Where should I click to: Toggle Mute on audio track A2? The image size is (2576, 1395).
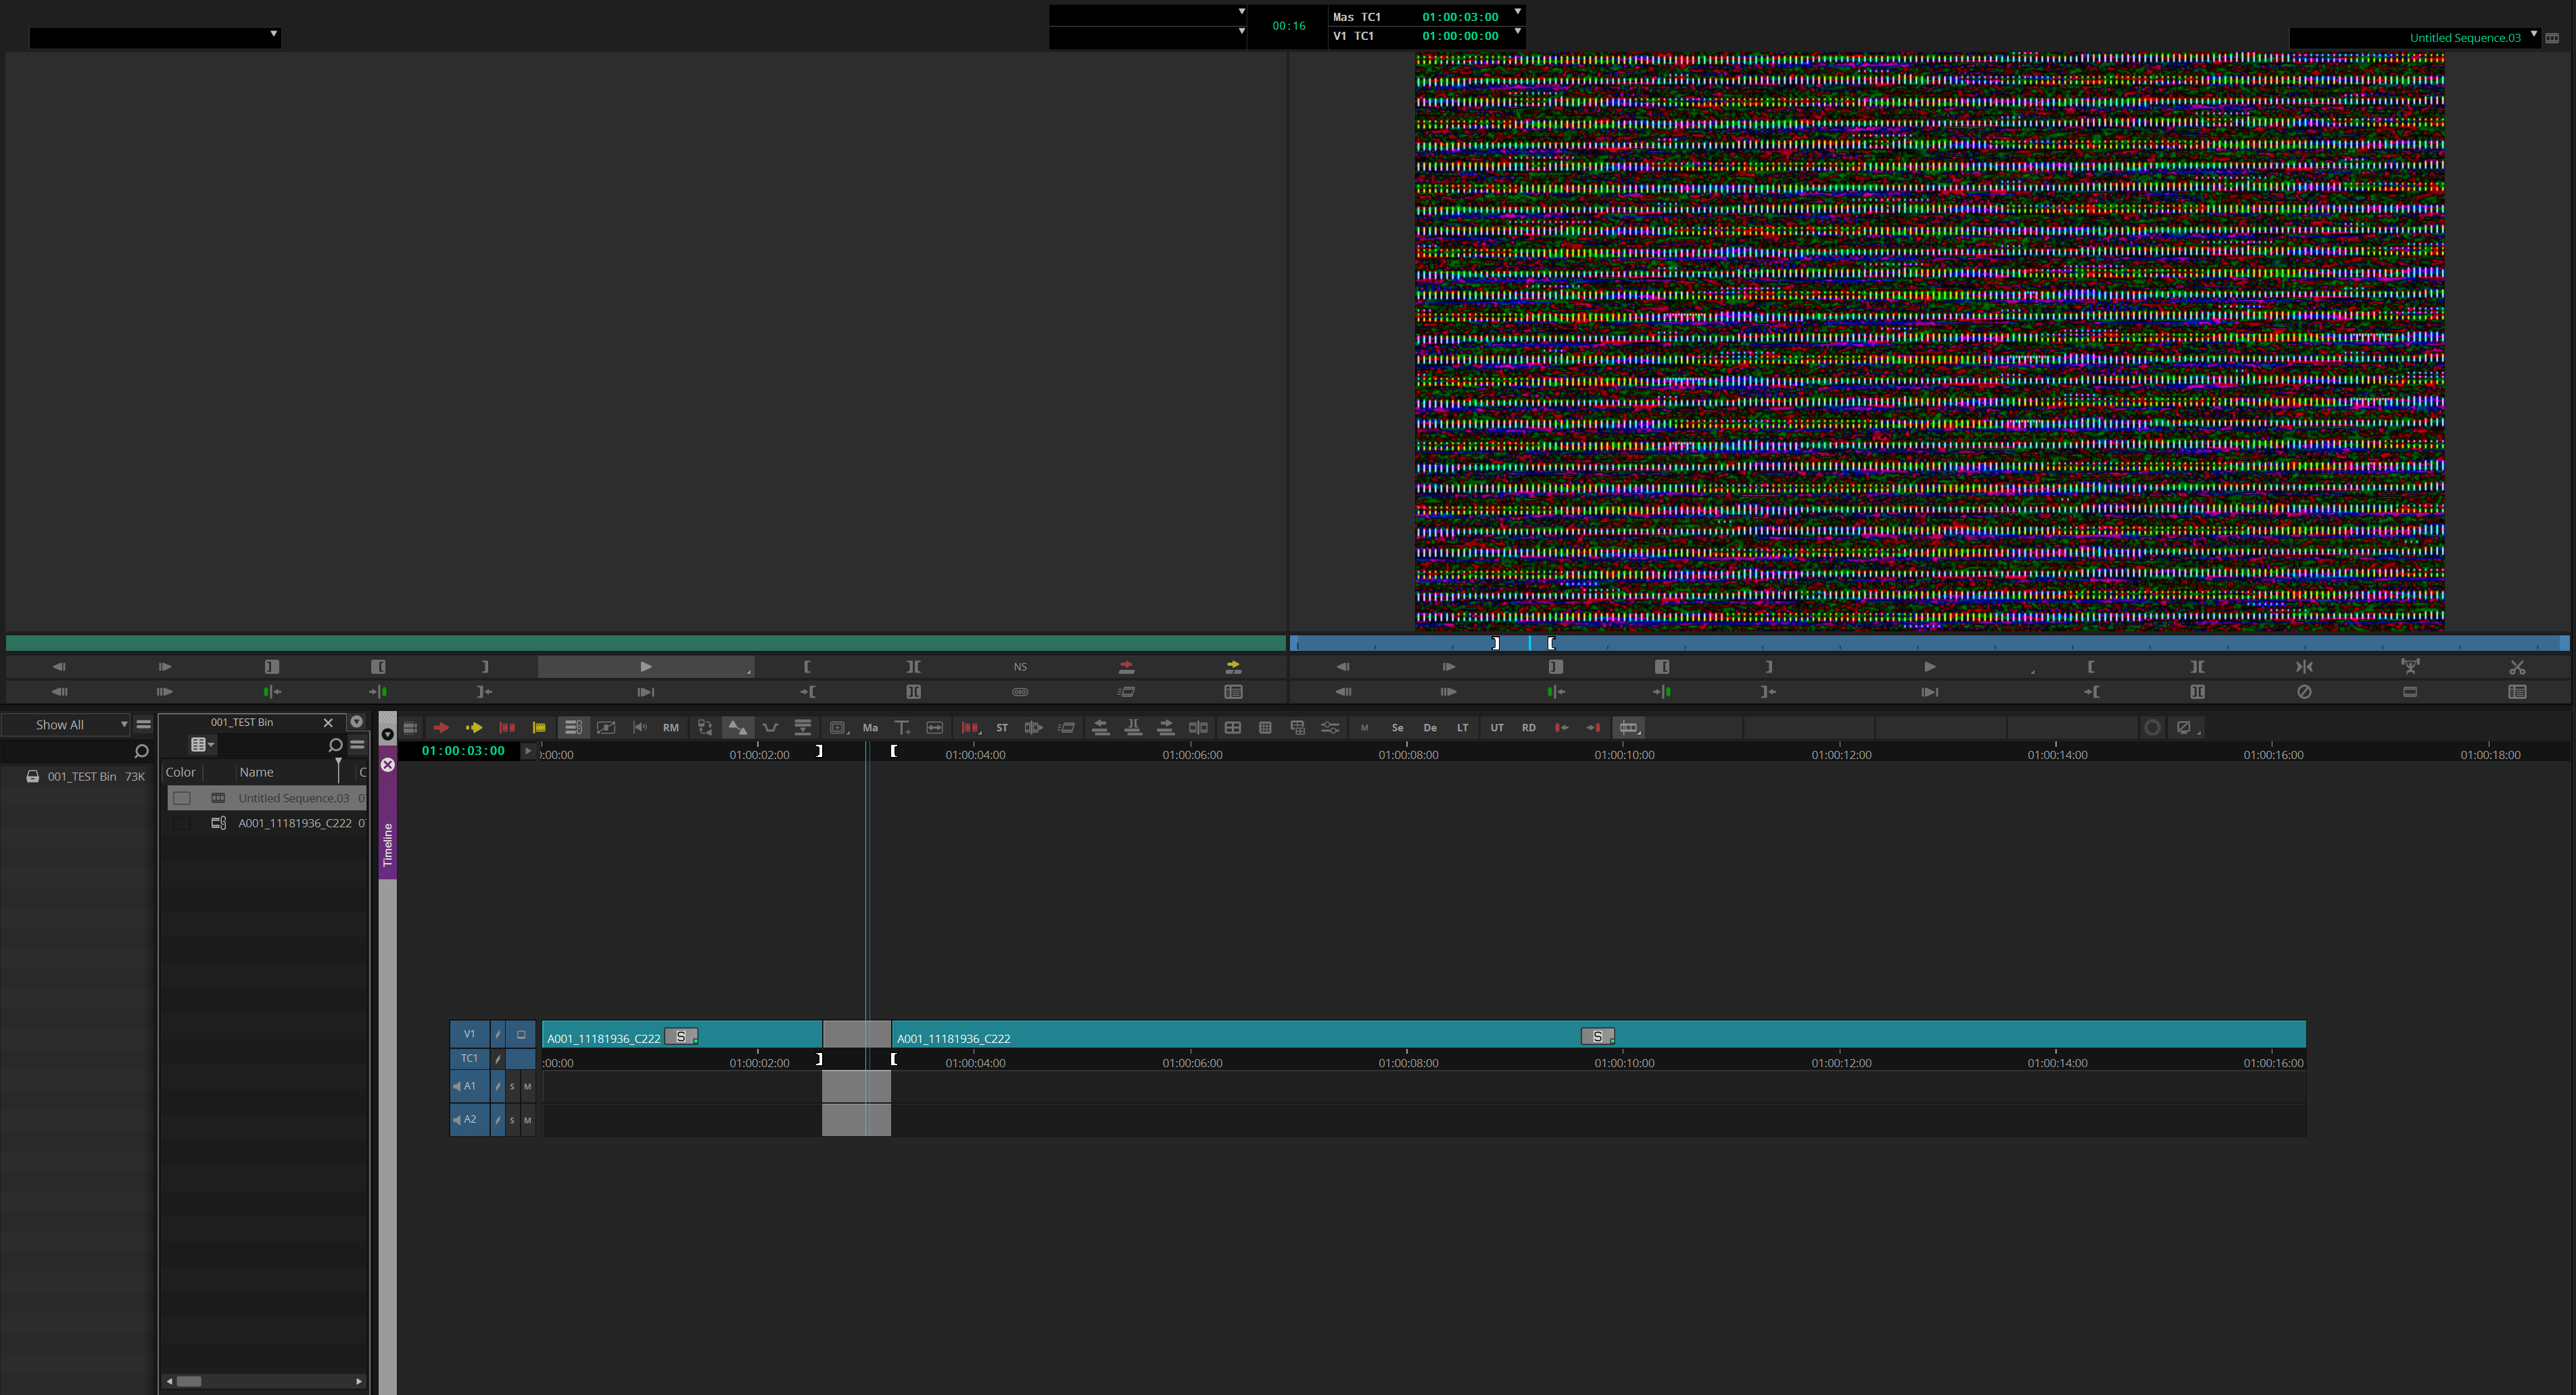point(527,1120)
